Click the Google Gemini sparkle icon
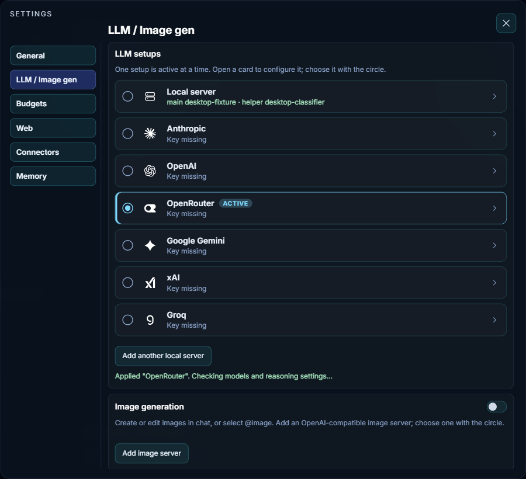 click(x=150, y=245)
